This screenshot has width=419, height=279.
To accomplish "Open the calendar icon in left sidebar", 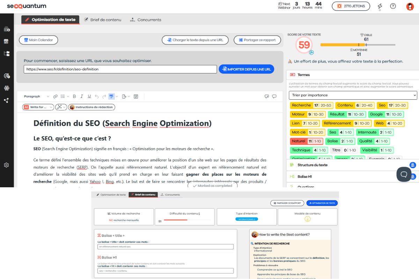I will pyautogui.click(x=6, y=41).
